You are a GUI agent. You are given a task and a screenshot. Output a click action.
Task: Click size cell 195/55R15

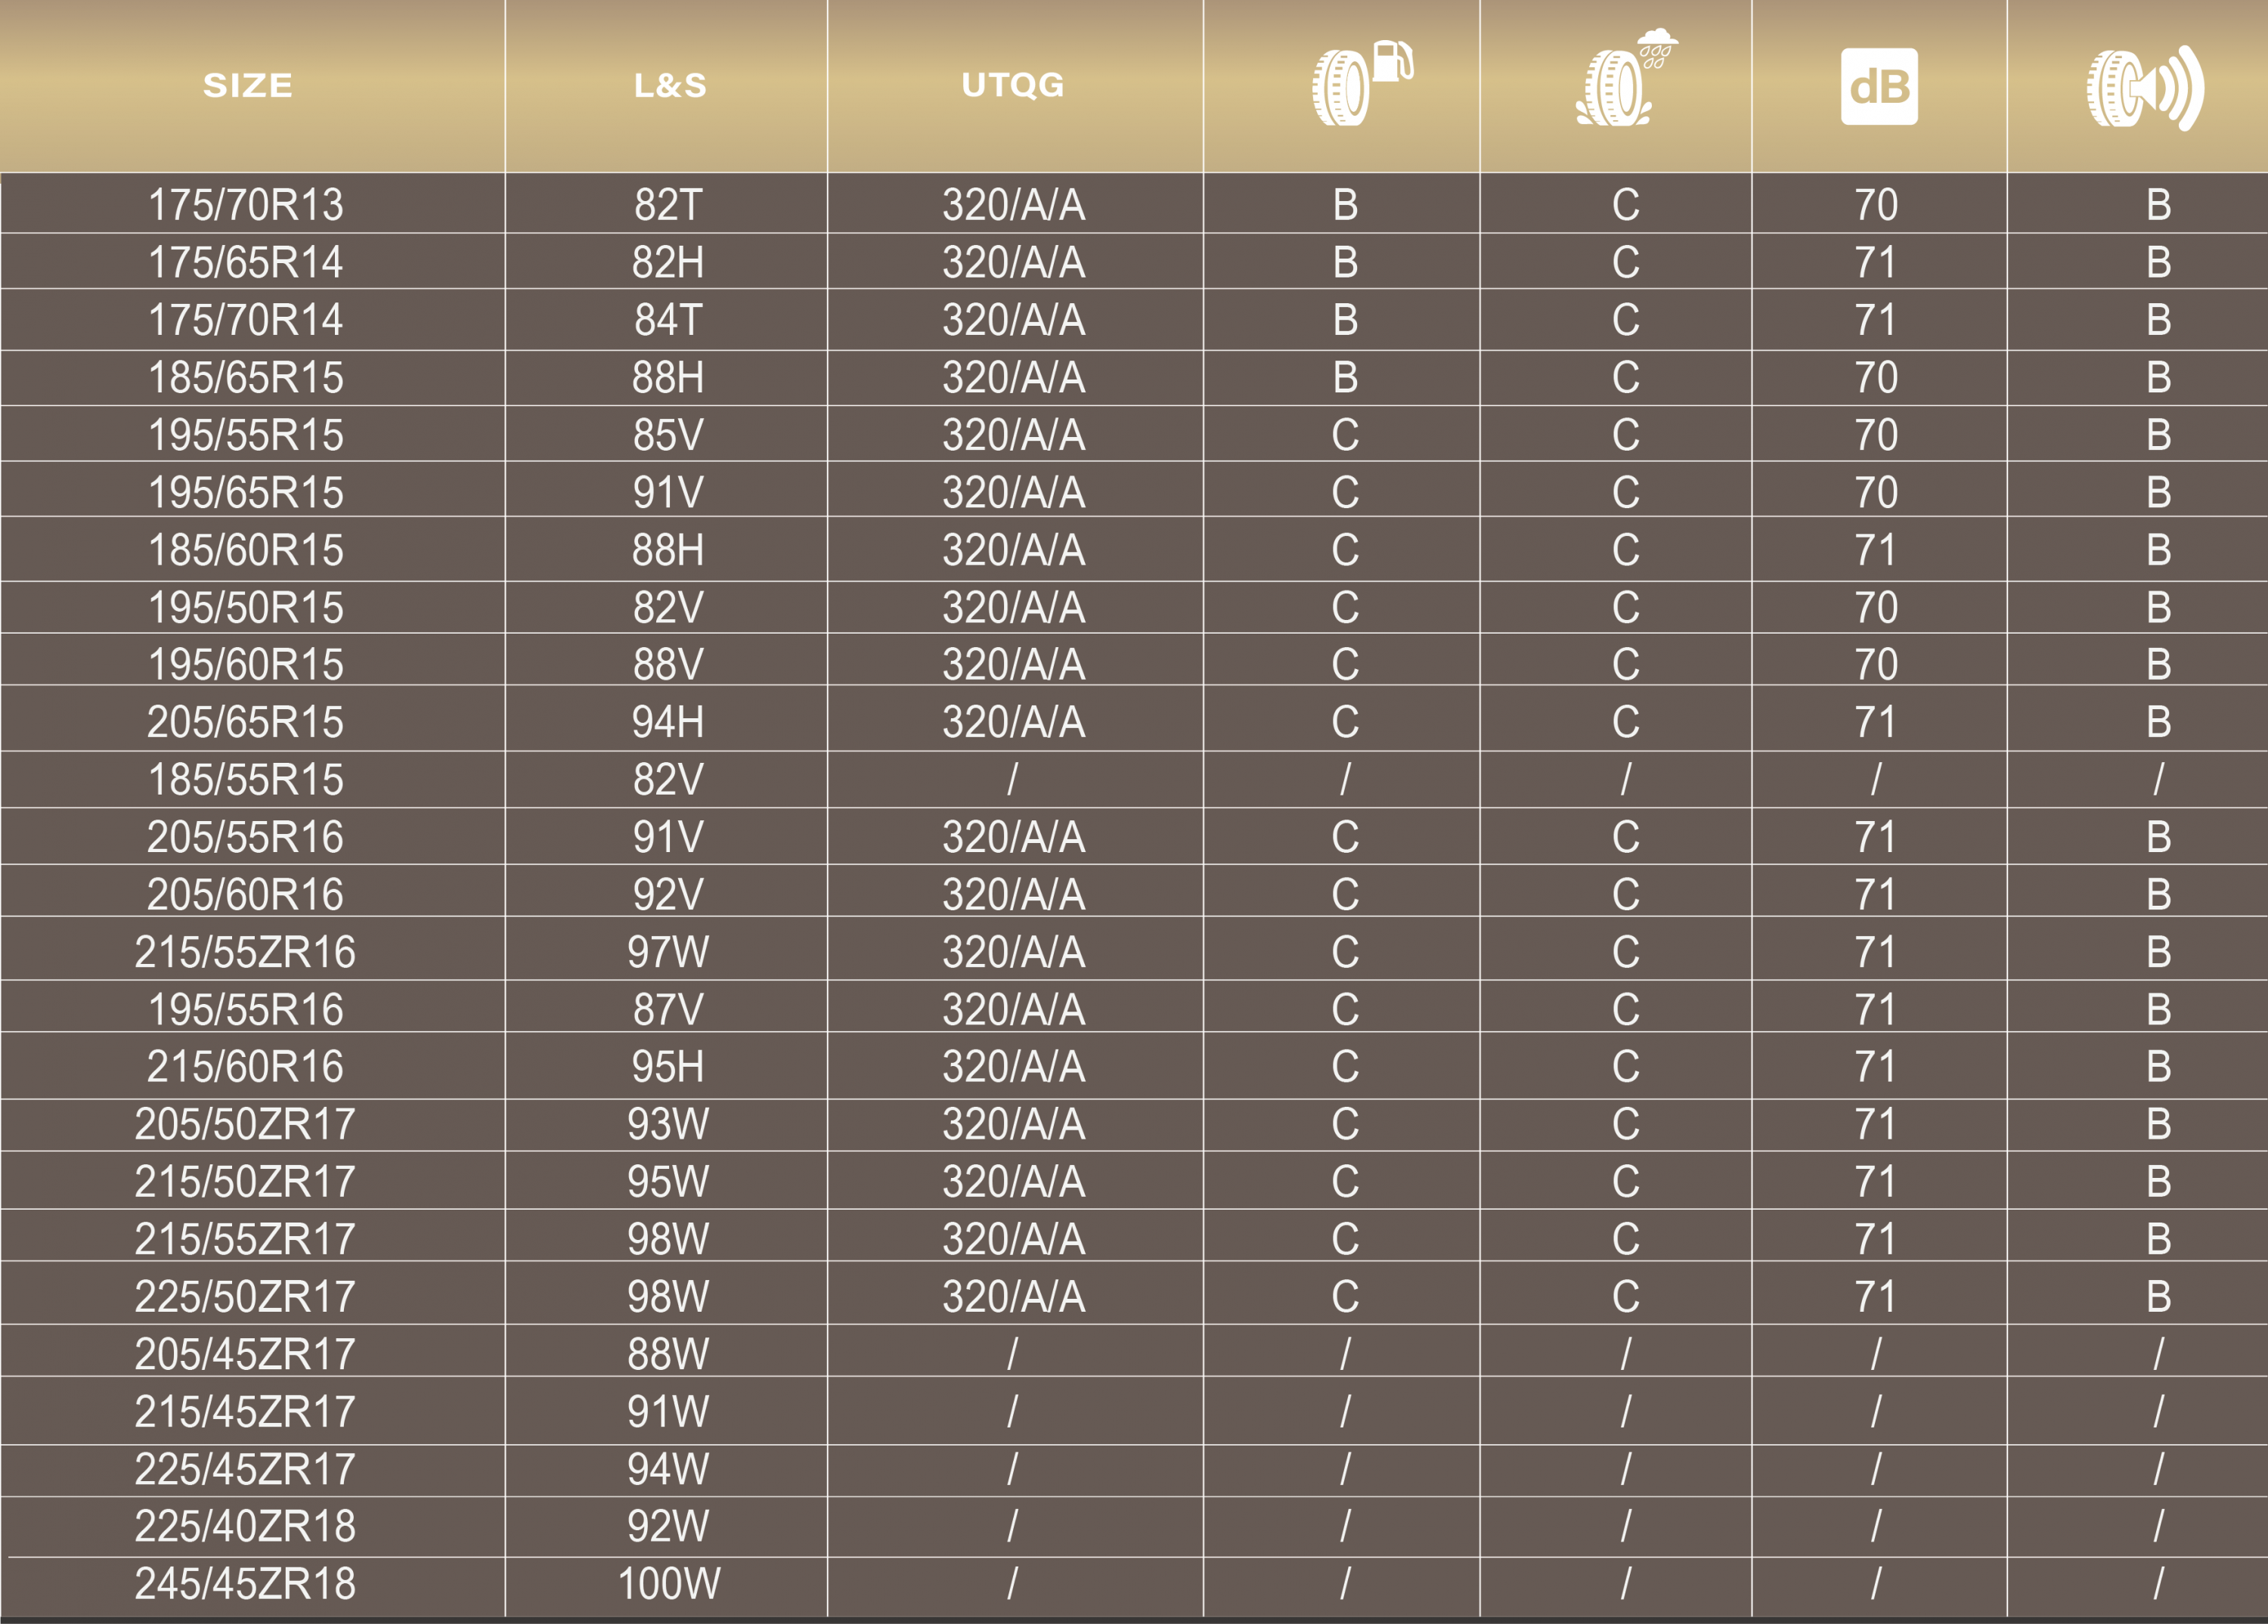[246, 435]
